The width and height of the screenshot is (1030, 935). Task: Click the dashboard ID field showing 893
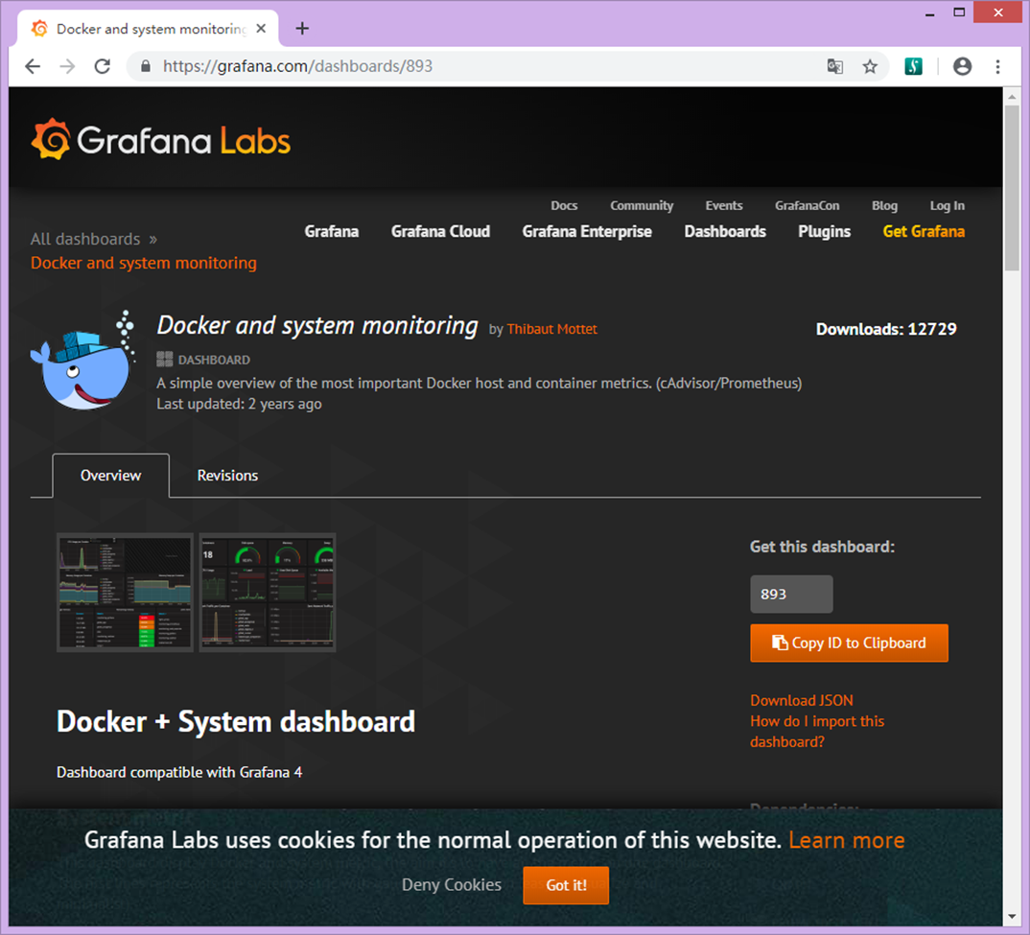pos(791,594)
